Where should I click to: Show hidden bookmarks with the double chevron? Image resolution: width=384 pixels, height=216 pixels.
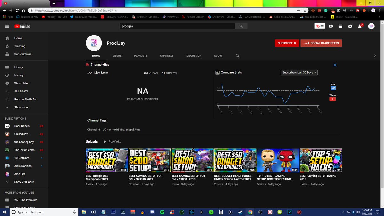(380, 17)
